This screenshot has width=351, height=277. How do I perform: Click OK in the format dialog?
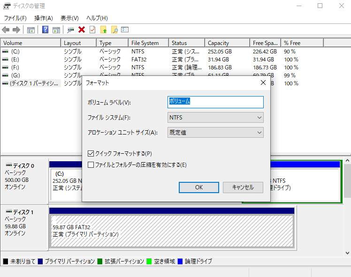[x=199, y=187]
